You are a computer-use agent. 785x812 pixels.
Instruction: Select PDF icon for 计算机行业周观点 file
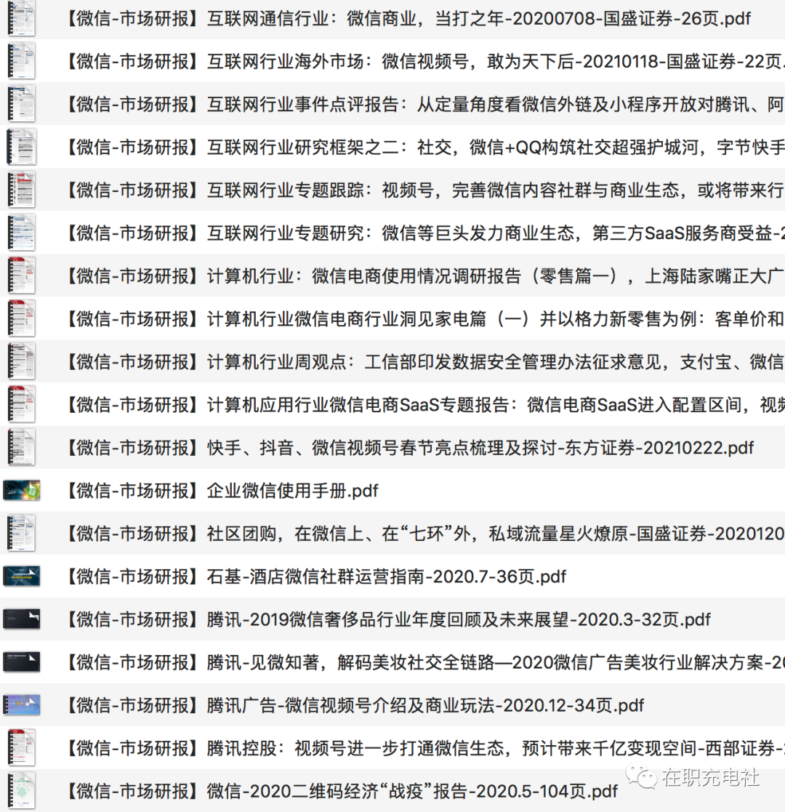coord(21,362)
